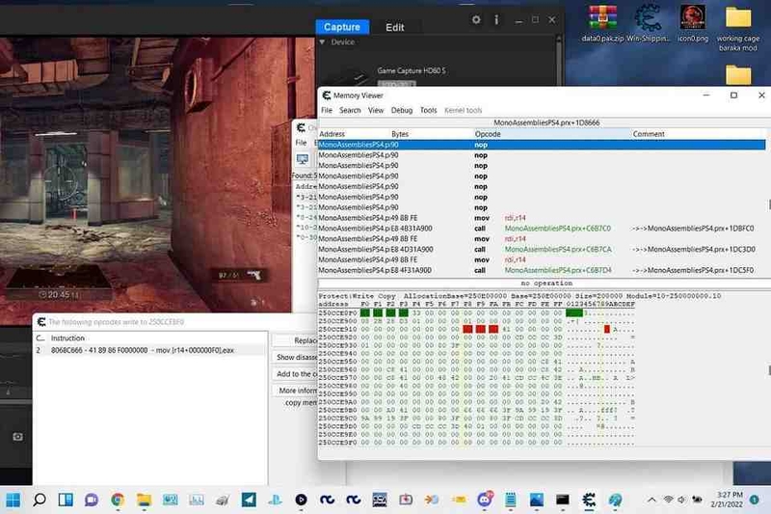This screenshot has width=771, height=514.
Task: Open Win-Shipping desktop shortcut icon
Action: tap(648, 23)
